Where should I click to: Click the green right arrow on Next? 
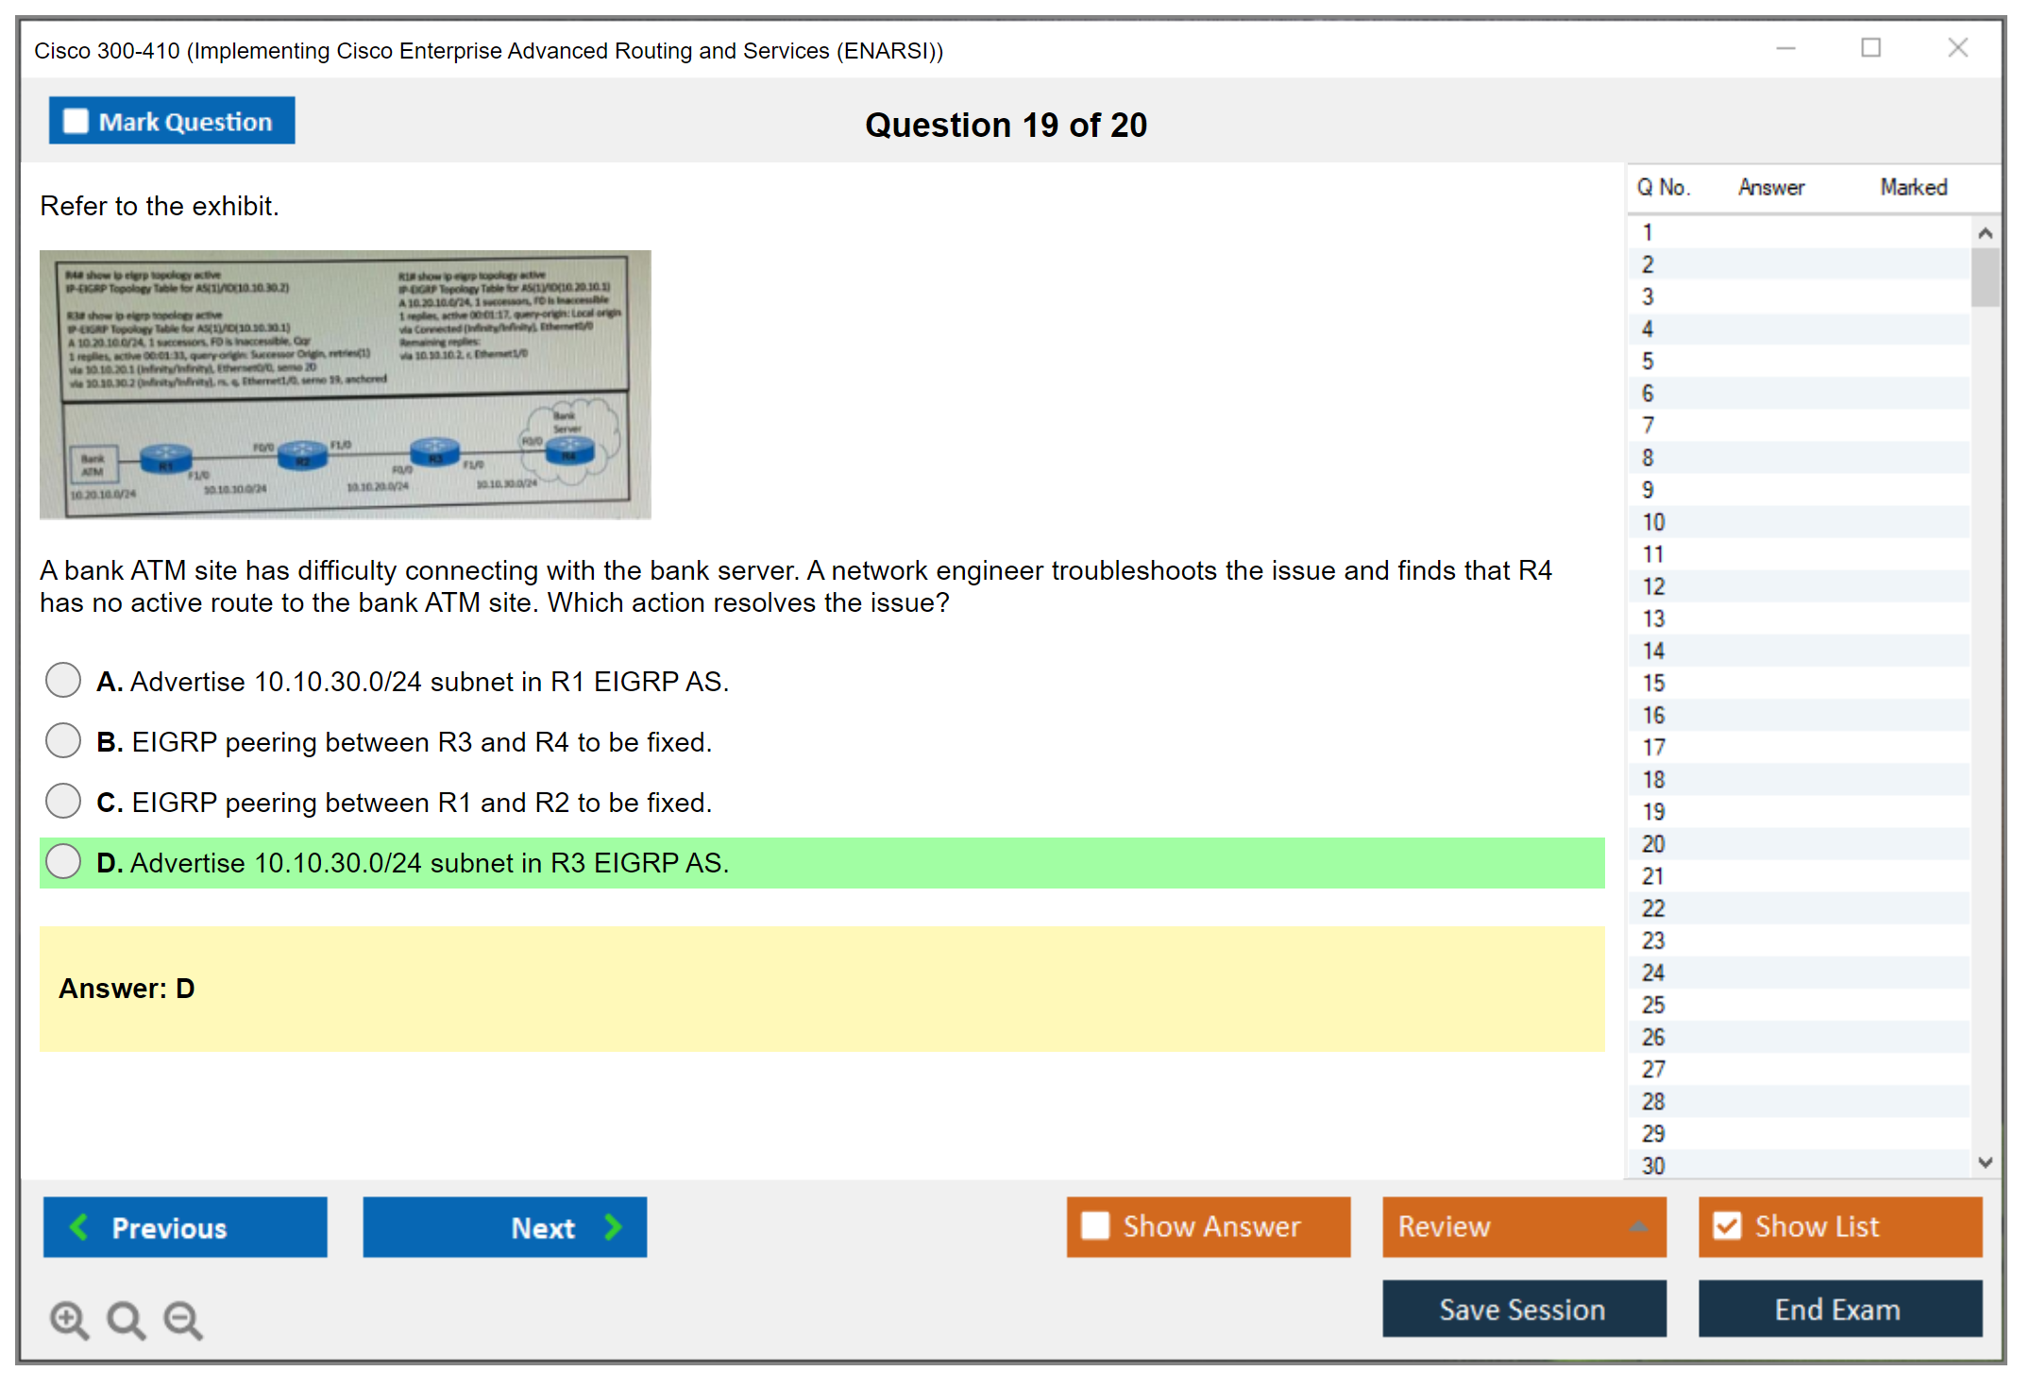(613, 1227)
